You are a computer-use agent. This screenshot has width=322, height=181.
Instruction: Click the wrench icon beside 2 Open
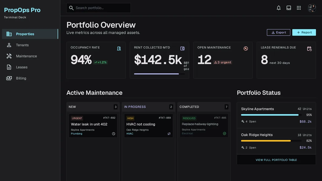point(243,147)
